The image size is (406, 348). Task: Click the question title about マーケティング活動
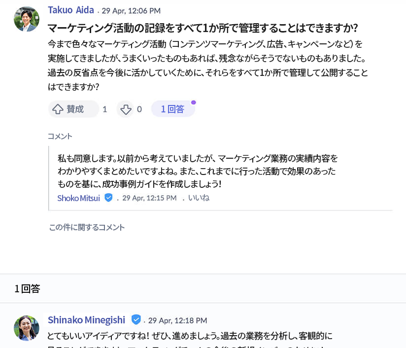click(x=202, y=28)
